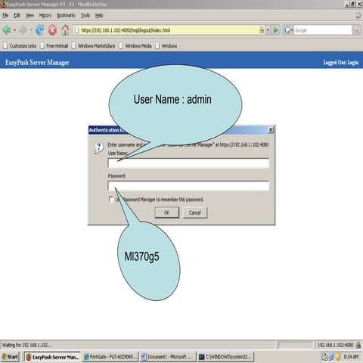Click the Logged Out: Login link
This screenshot has height=363, width=363.
click(x=341, y=62)
